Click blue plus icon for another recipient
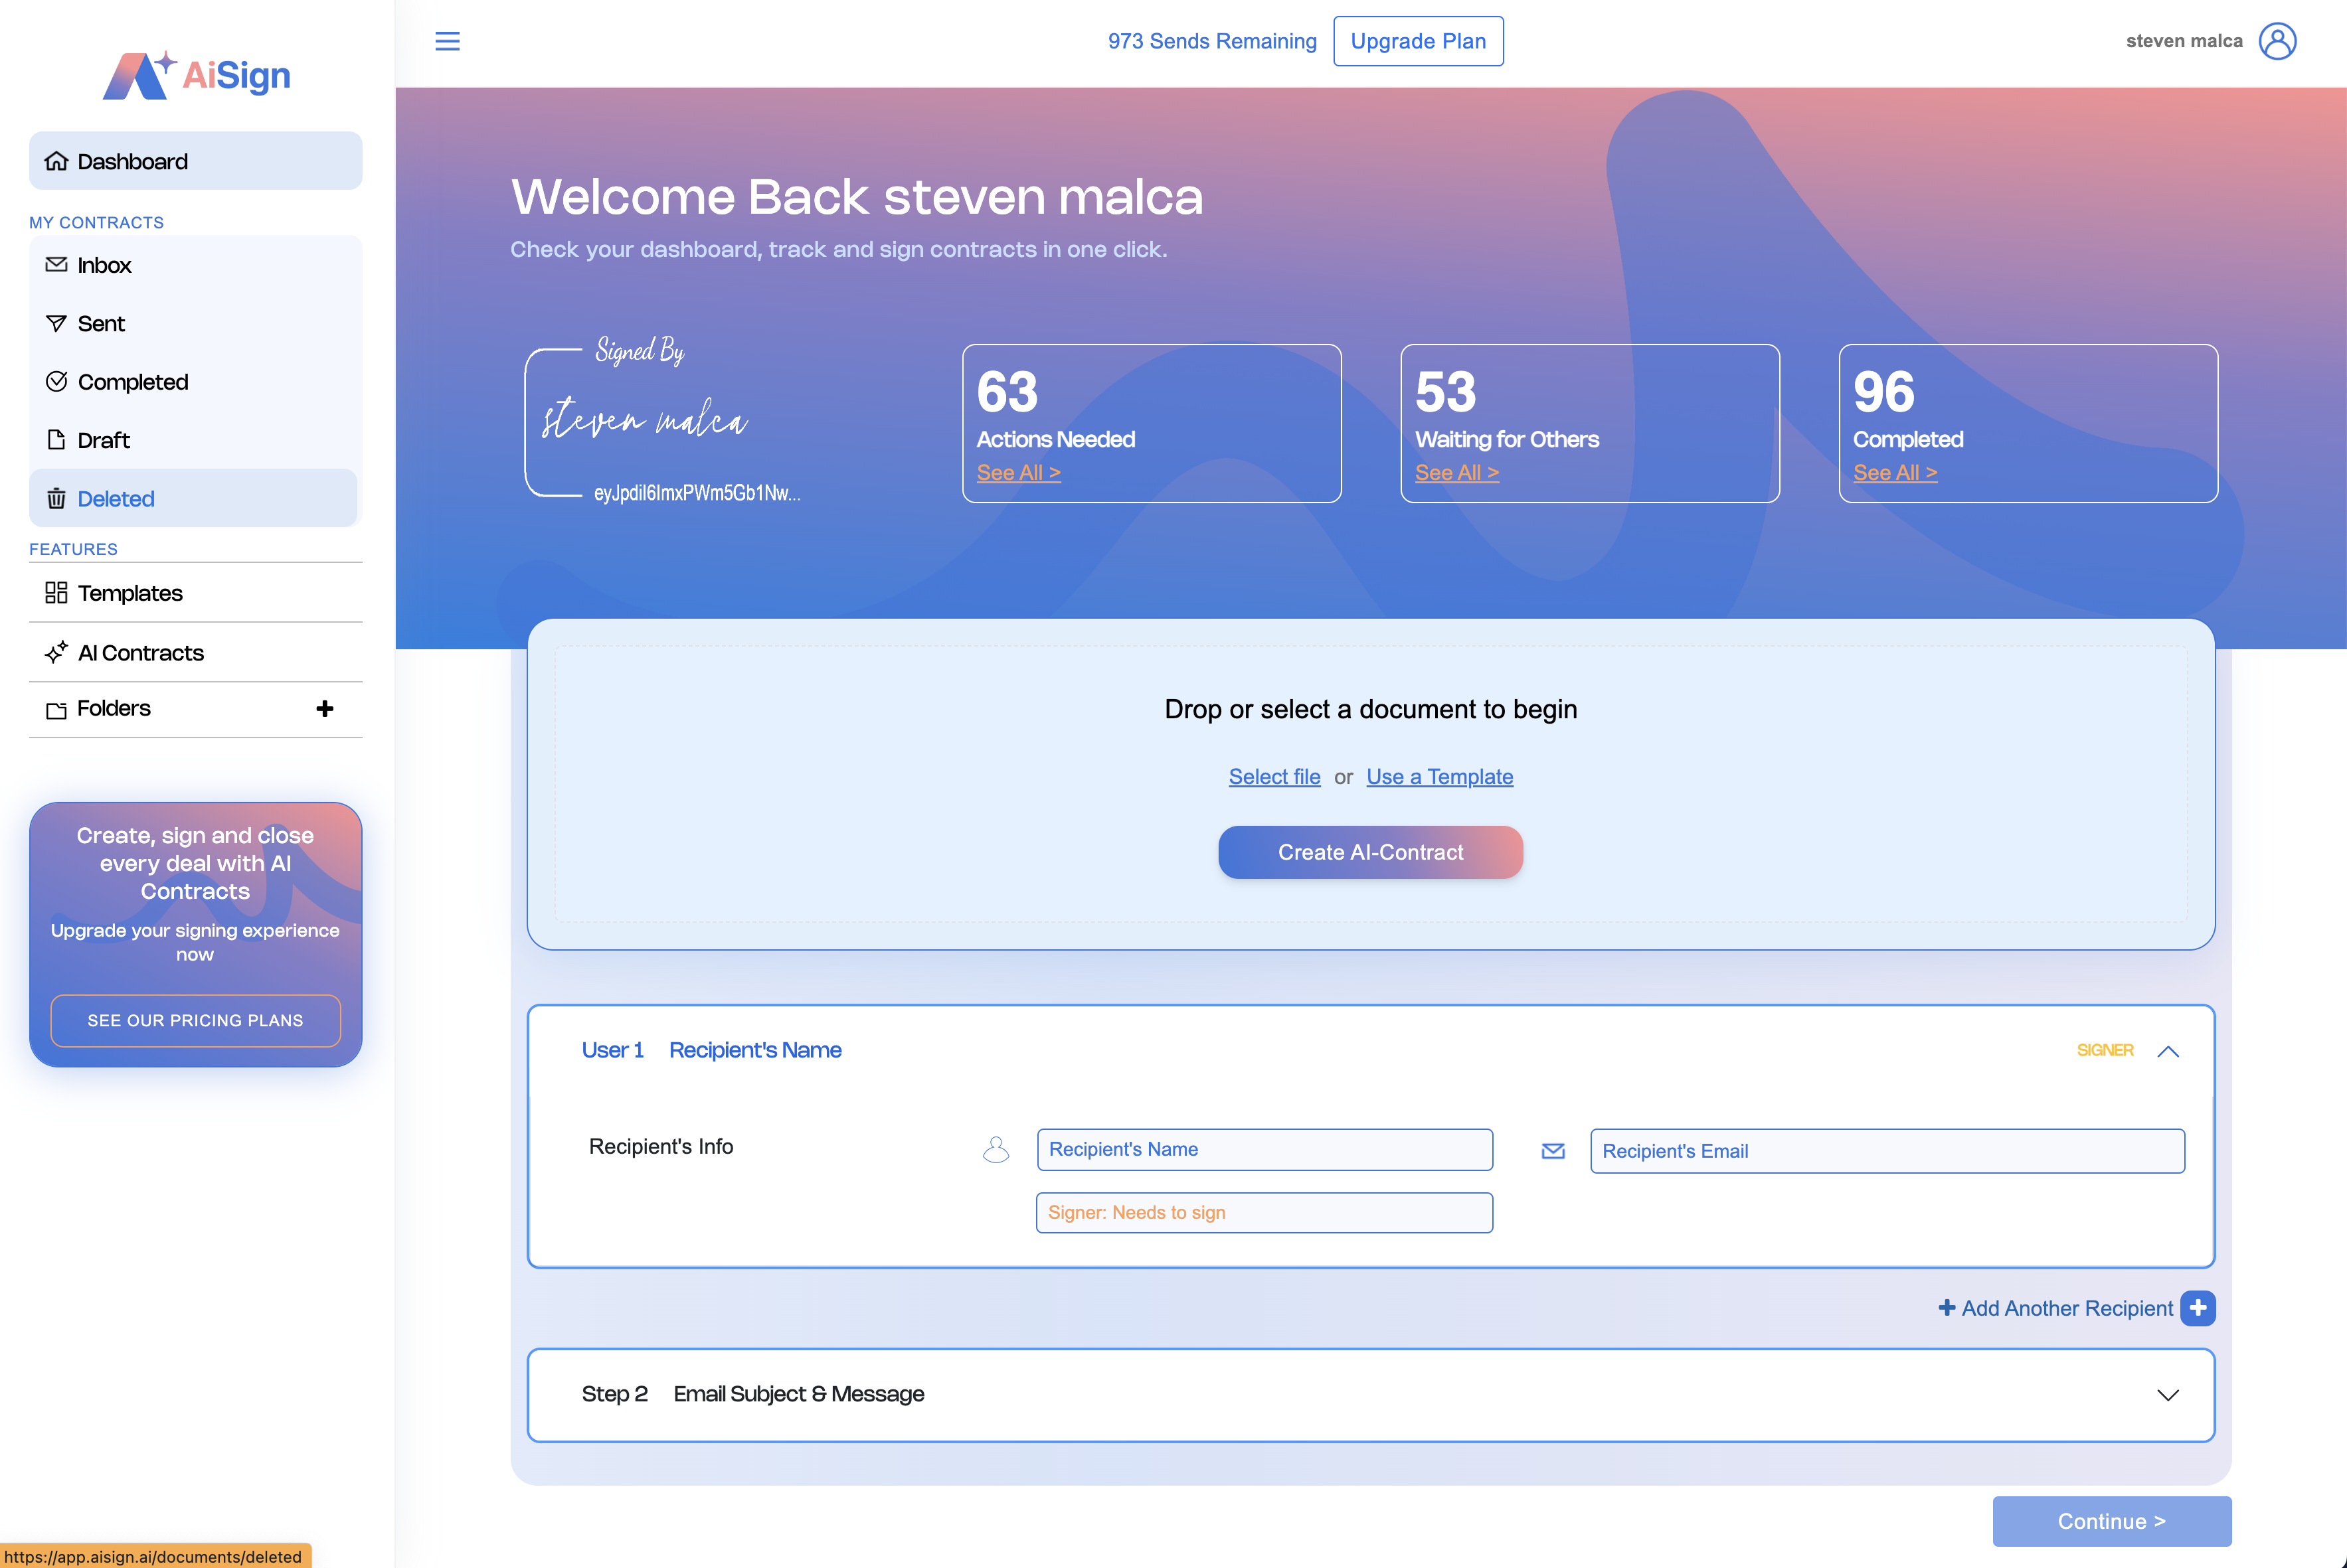Viewport: 2347px width, 1568px height. click(2198, 1308)
